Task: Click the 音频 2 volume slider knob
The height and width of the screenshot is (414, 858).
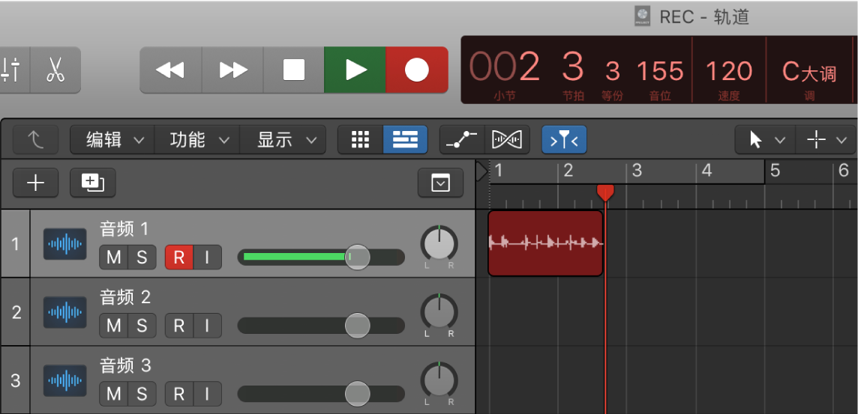Action: tap(357, 326)
